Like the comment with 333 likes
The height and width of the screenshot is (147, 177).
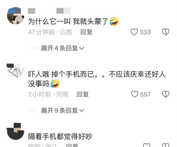134,32
